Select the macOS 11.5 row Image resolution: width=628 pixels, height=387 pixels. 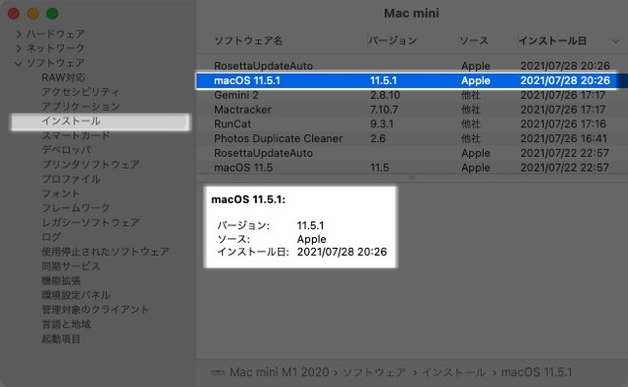pos(412,168)
